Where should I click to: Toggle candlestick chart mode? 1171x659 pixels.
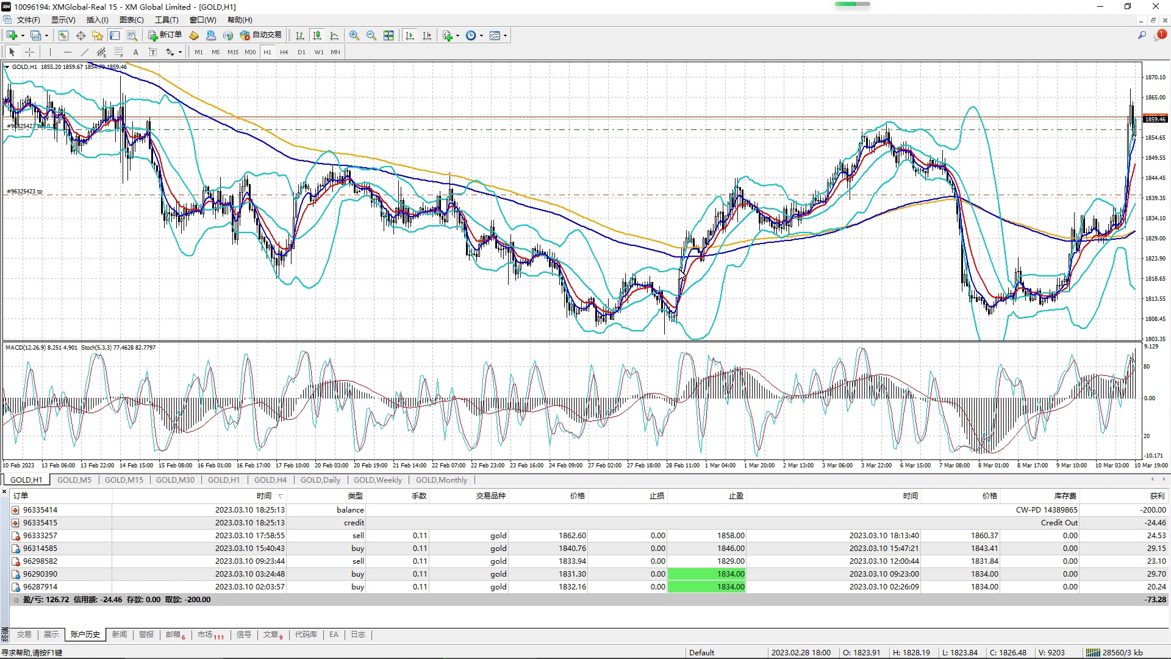click(317, 35)
